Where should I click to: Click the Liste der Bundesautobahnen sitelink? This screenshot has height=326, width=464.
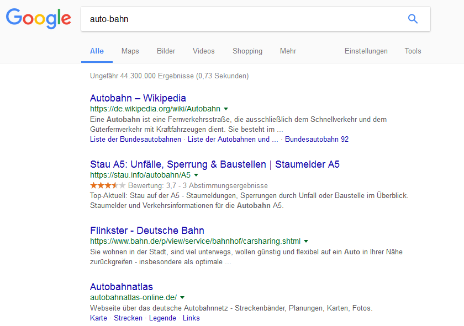[133, 139]
